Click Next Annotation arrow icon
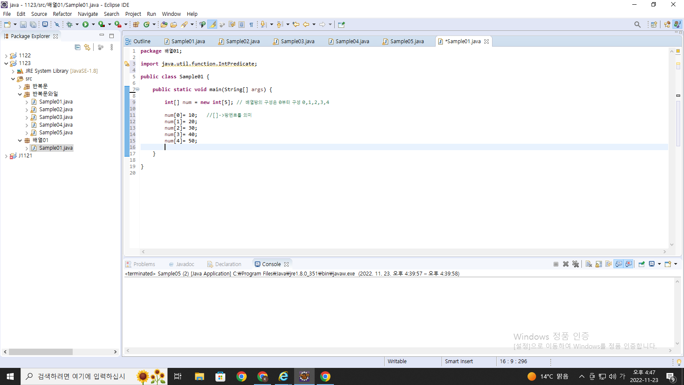The width and height of the screenshot is (684, 385). tap(263, 24)
